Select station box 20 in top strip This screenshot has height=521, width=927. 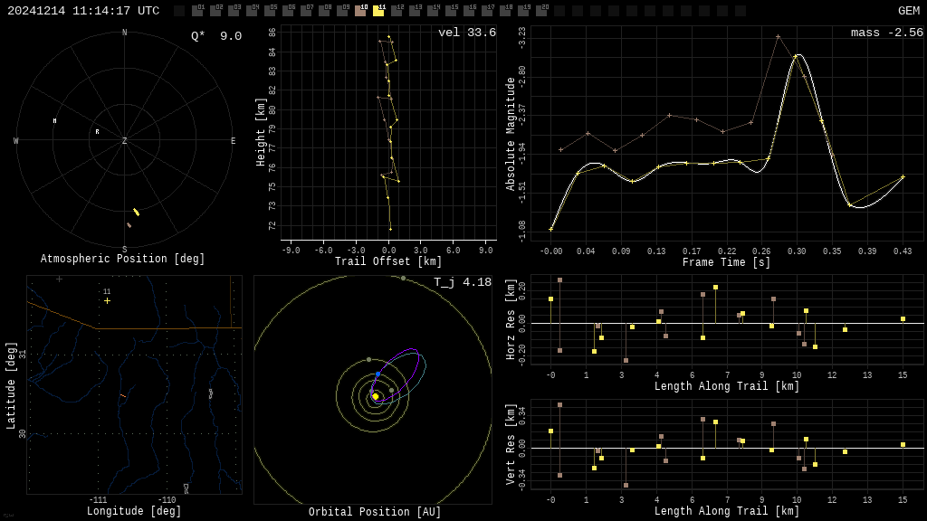(x=541, y=10)
